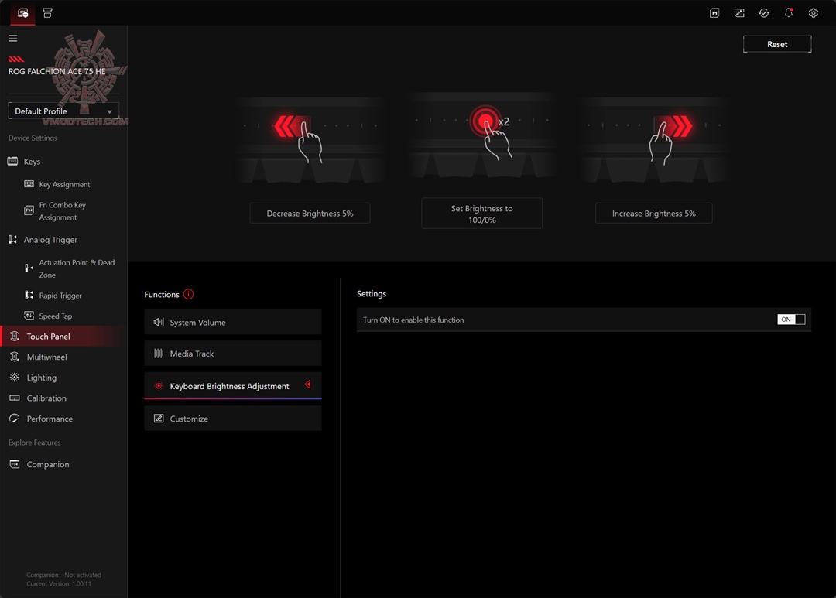Click the Performance gauge icon
Image resolution: width=836 pixels, height=598 pixels.
15,419
